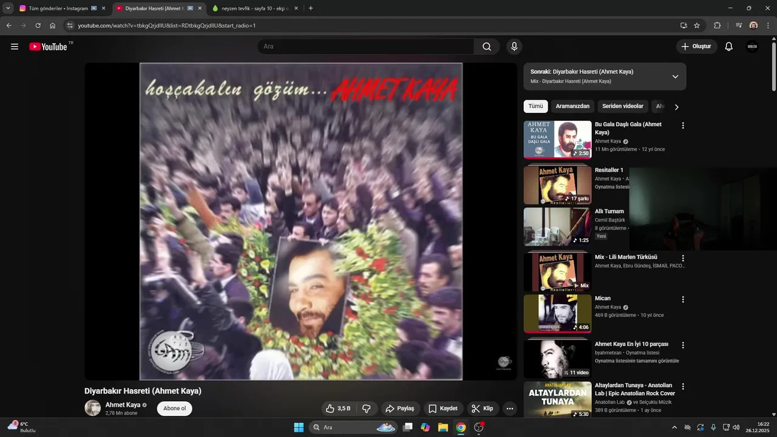Open Windows Start menu
777x437 pixels.
pos(299,427)
